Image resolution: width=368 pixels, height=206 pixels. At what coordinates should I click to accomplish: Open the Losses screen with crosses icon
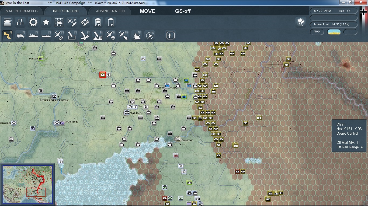tap(20, 22)
